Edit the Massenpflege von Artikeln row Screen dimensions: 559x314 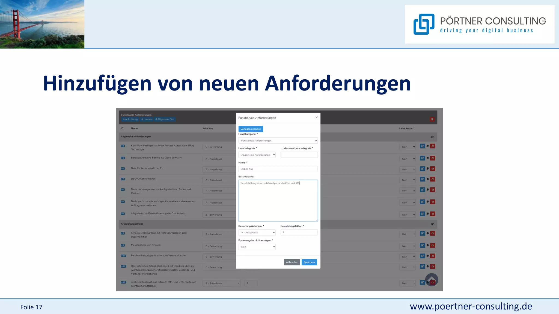click(422, 246)
